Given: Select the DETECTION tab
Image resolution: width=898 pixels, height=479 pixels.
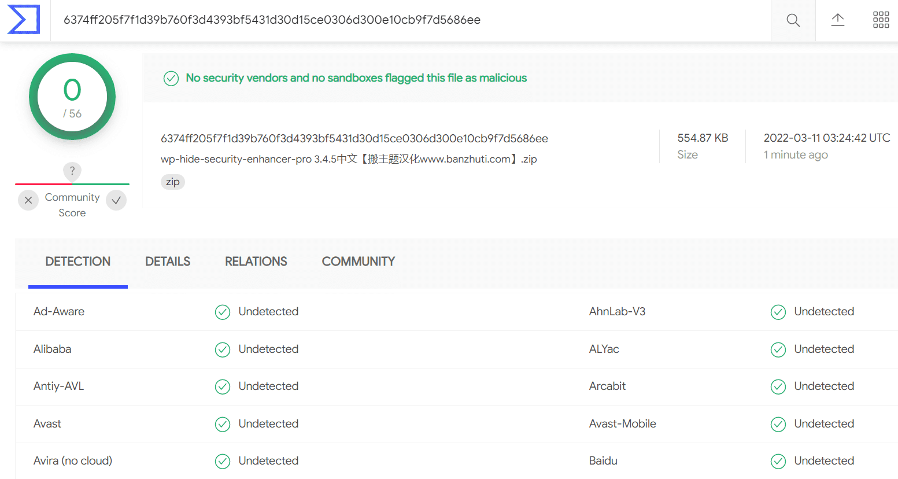Looking at the screenshot, I should (x=78, y=261).
